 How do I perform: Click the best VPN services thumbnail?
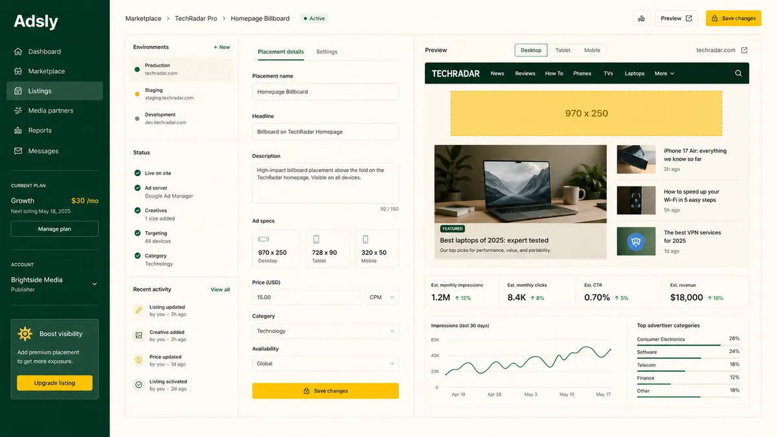[636, 241]
